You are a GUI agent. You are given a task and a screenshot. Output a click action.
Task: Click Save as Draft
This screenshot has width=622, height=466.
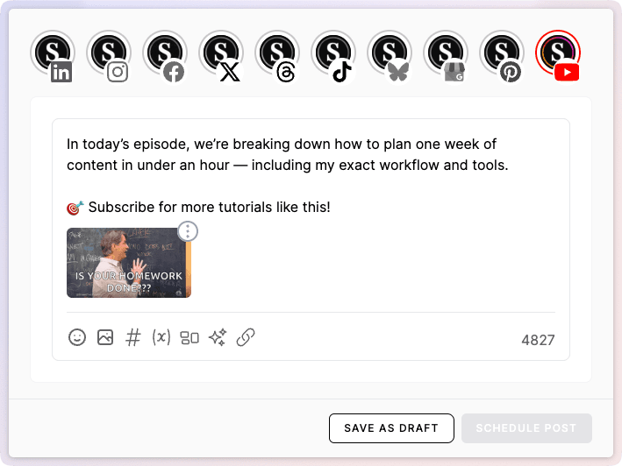391,428
